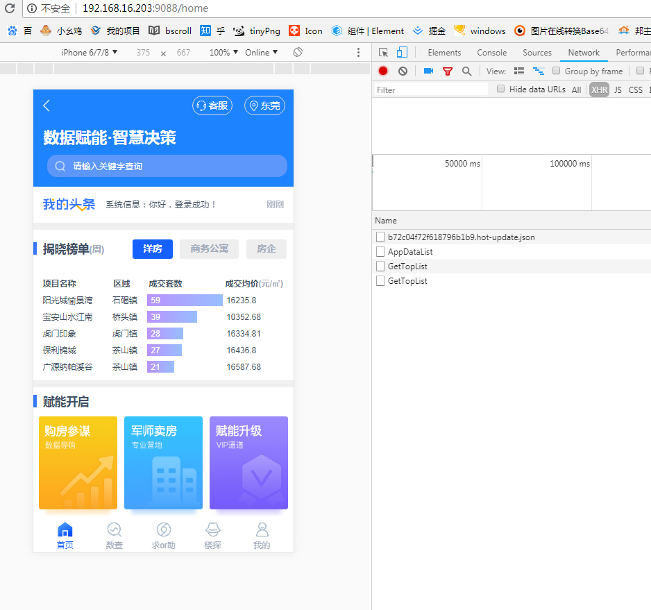
Task: Switch to the Sources tab
Action: [536, 52]
